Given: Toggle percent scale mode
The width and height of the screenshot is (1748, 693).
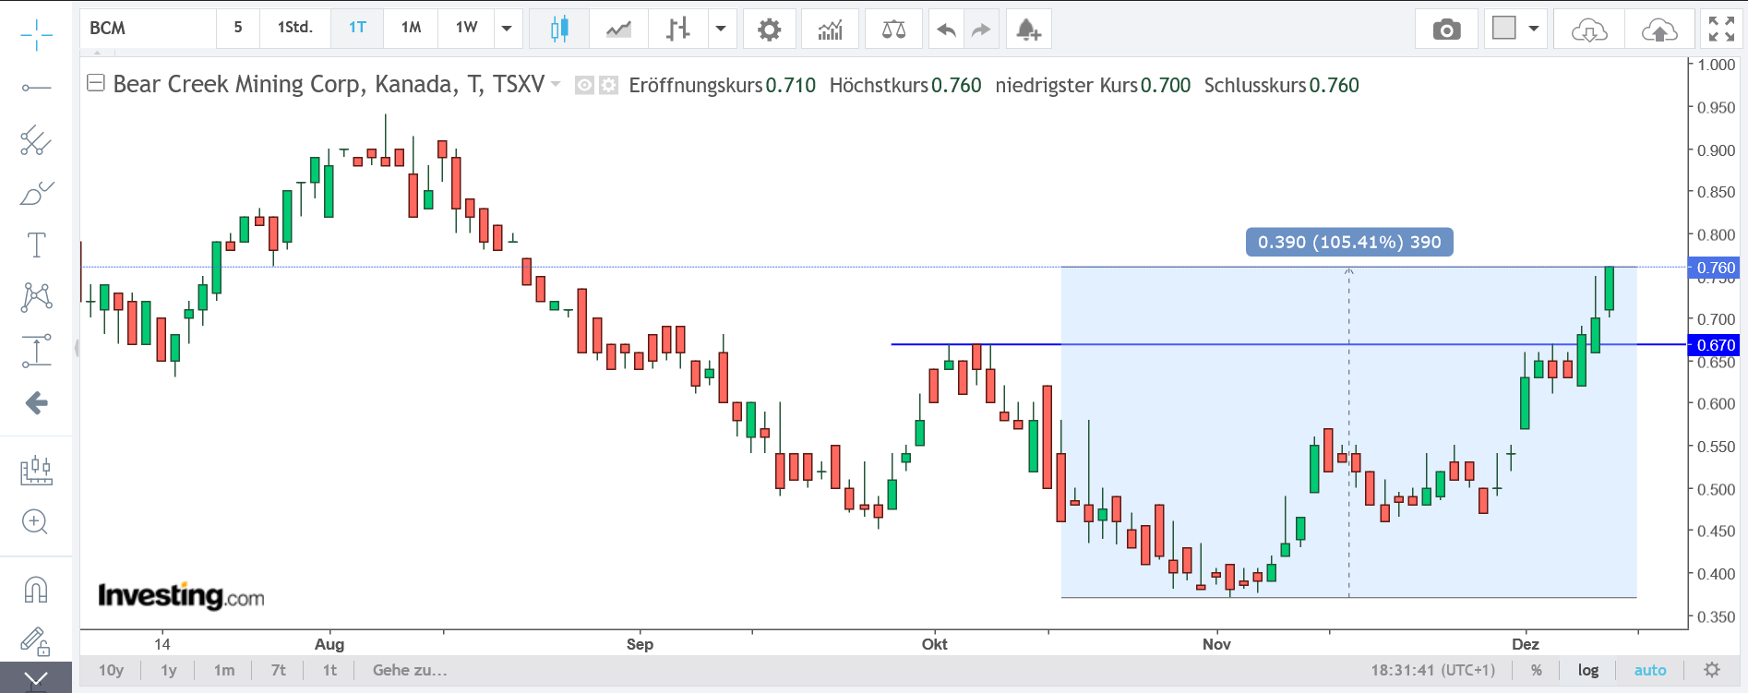Looking at the screenshot, I should click(1536, 670).
